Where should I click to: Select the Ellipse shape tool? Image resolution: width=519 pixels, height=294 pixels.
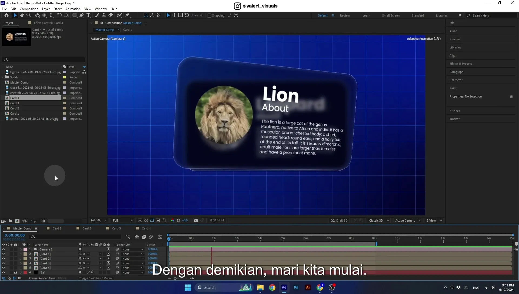click(x=75, y=15)
